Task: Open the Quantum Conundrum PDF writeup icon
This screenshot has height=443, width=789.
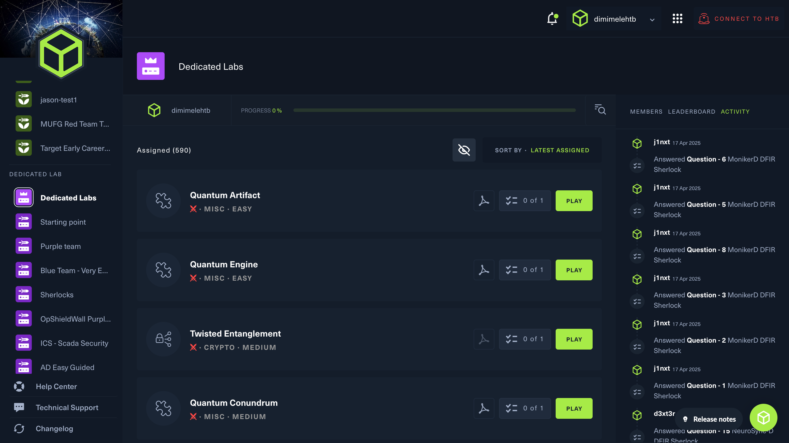Action: (484, 408)
